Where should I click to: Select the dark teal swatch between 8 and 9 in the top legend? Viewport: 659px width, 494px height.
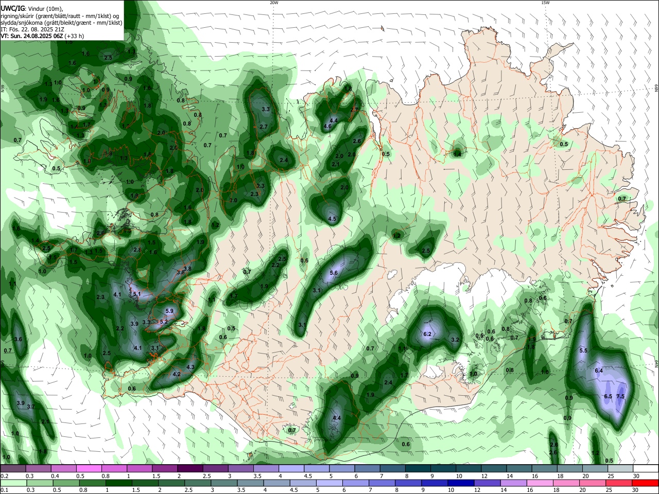418,469
